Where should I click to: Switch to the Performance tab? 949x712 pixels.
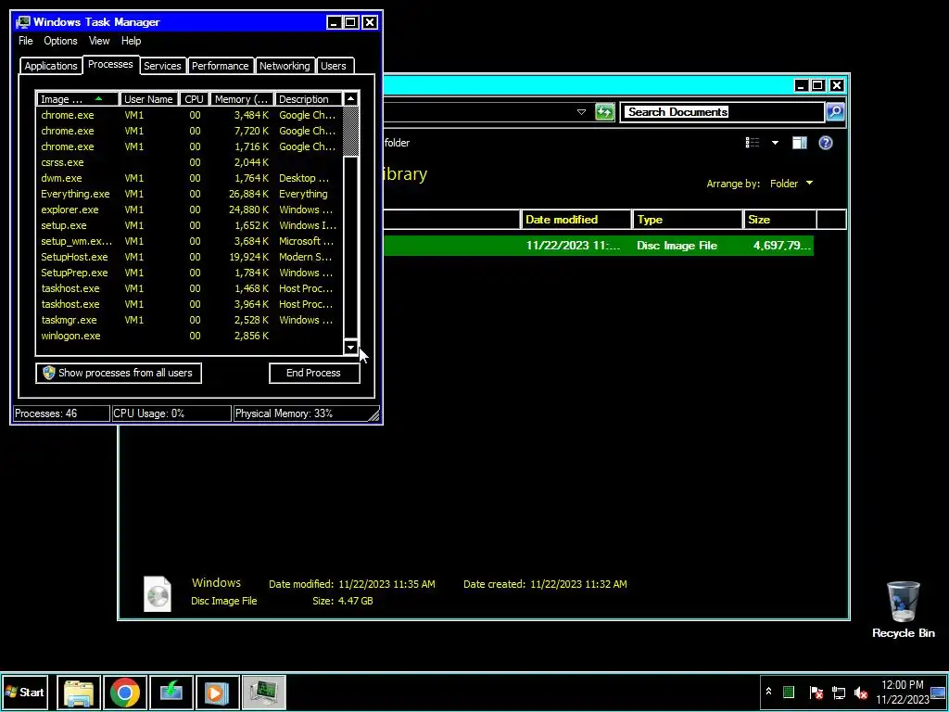(x=221, y=66)
